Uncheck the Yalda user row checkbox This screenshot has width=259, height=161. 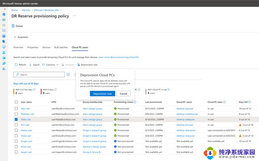[x=16, y=119]
